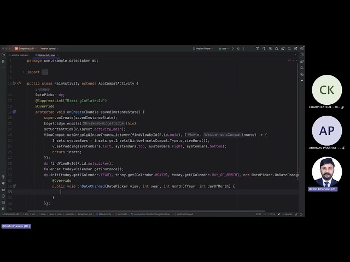Click the 4 spaces indent setting
The width and height of the screenshot is (350, 262).
288,214
